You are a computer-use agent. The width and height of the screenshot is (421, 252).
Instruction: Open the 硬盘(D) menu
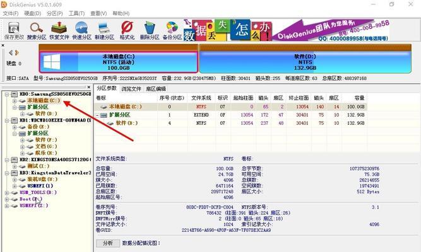point(32,13)
